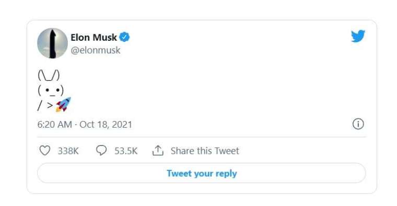397x206 pixels.
Task: Click the 53.5K replies count
Action: point(126,151)
